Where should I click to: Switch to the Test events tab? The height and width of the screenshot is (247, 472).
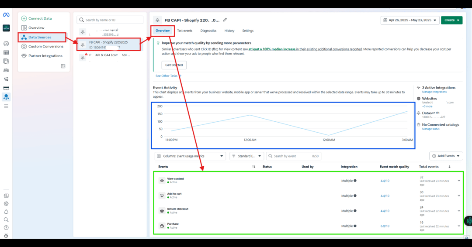tap(184, 31)
